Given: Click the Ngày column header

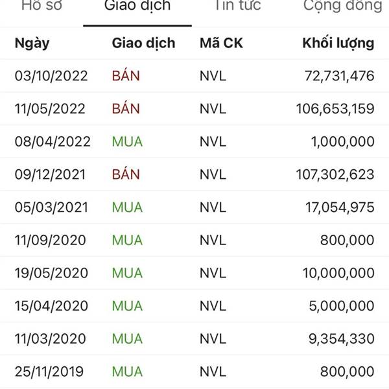Looking at the screenshot, I should coord(32,43).
